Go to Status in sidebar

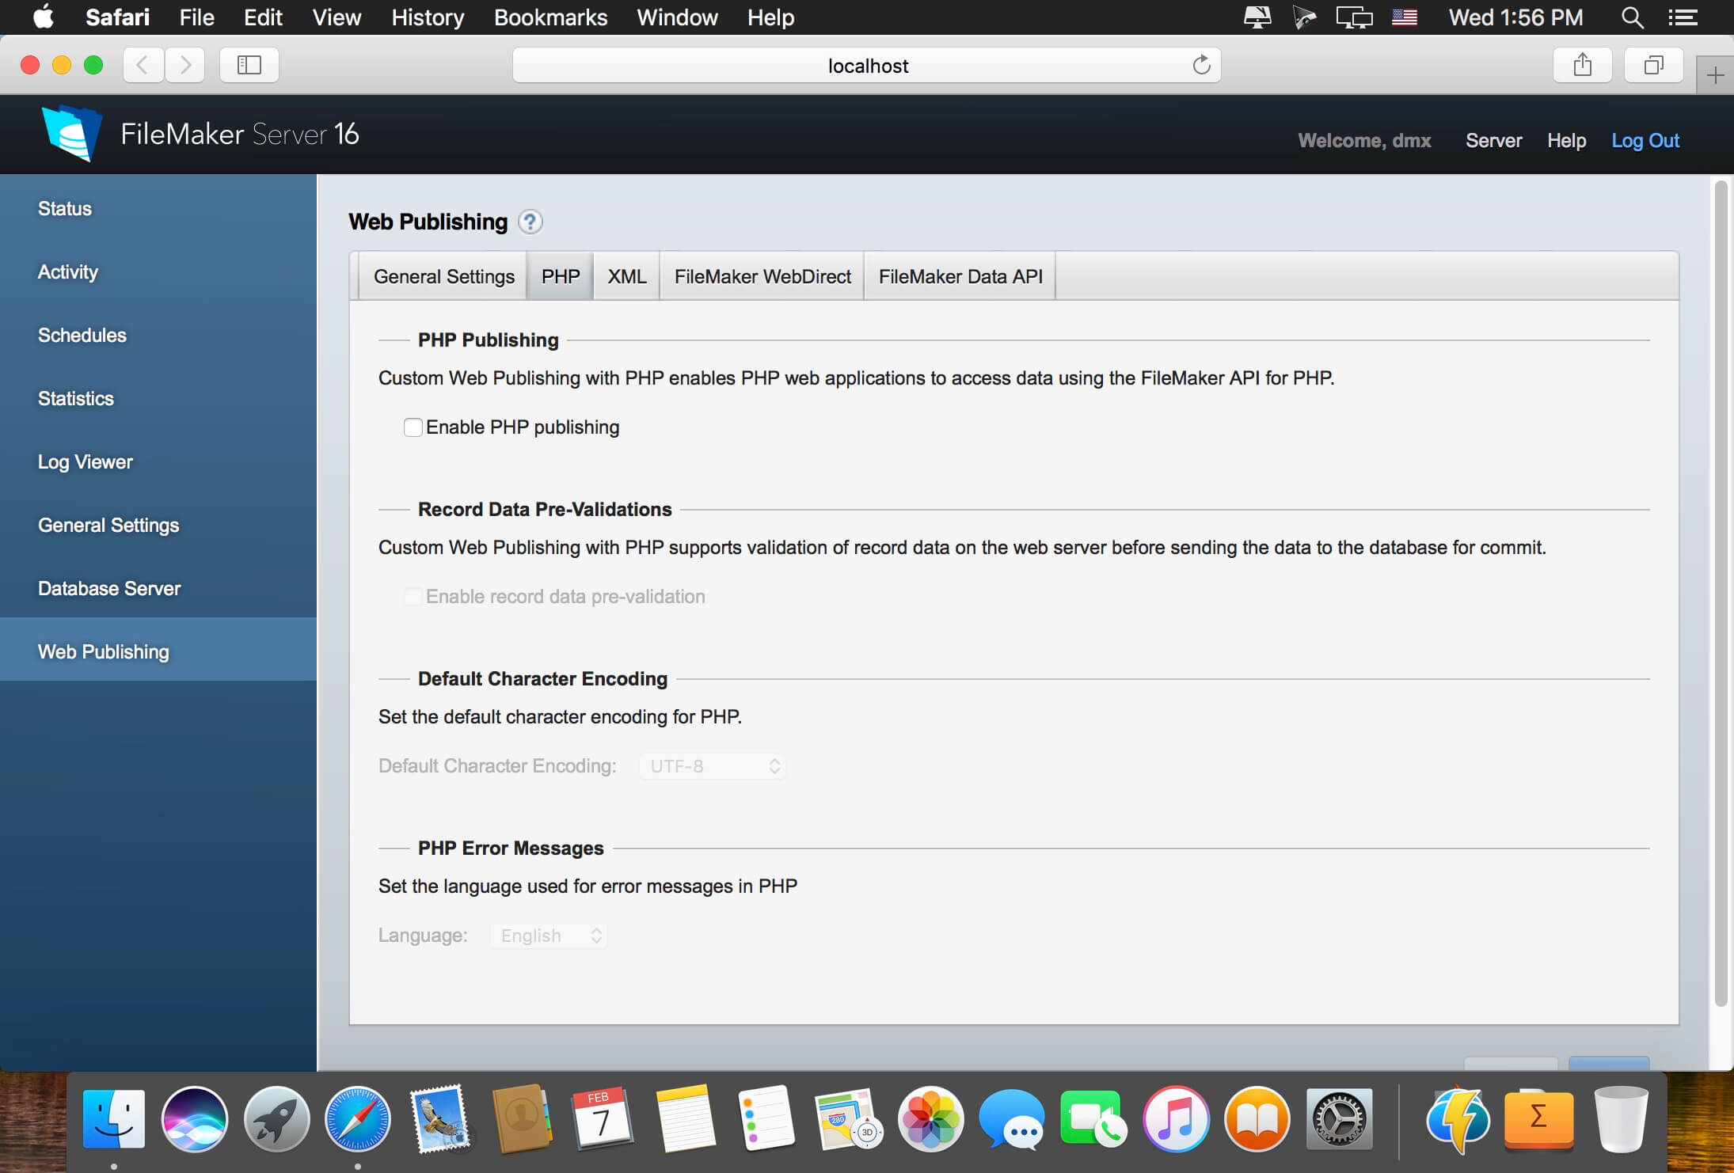point(158,209)
